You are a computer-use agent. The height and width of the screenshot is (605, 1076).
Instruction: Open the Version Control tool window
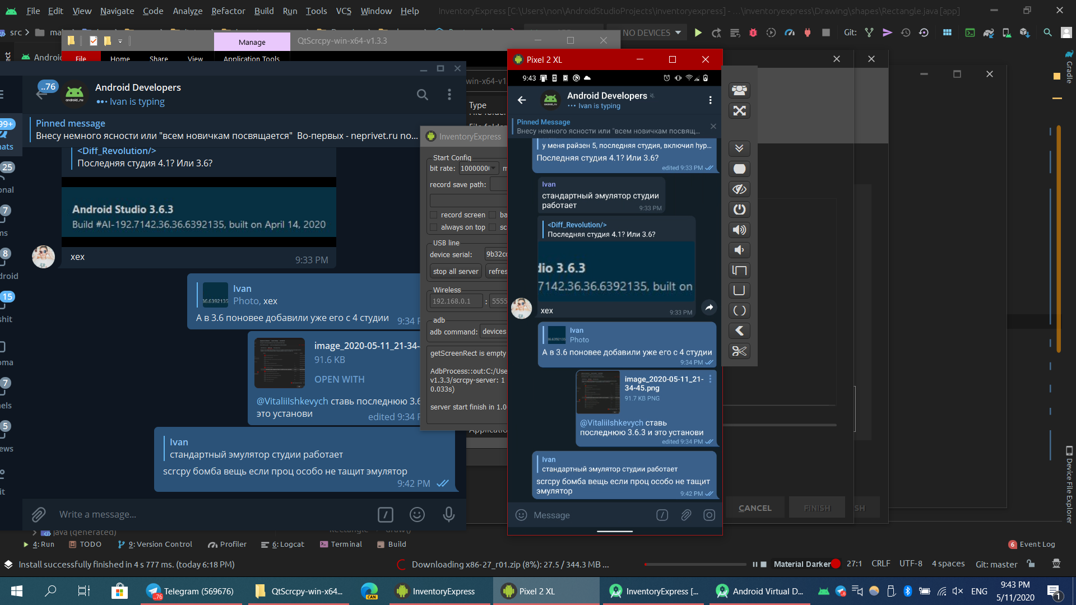click(155, 544)
